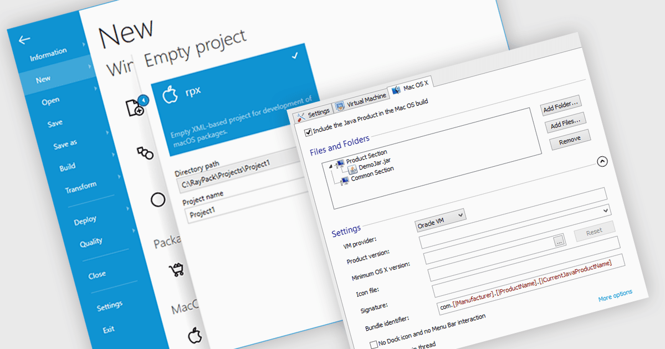
Task: Click the Add Folder... button
Action: click(561, 106)
